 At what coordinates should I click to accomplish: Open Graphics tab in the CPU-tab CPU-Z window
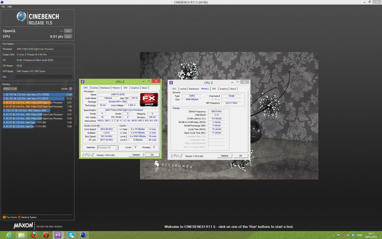pyautogui.click(x=135, y=88)
